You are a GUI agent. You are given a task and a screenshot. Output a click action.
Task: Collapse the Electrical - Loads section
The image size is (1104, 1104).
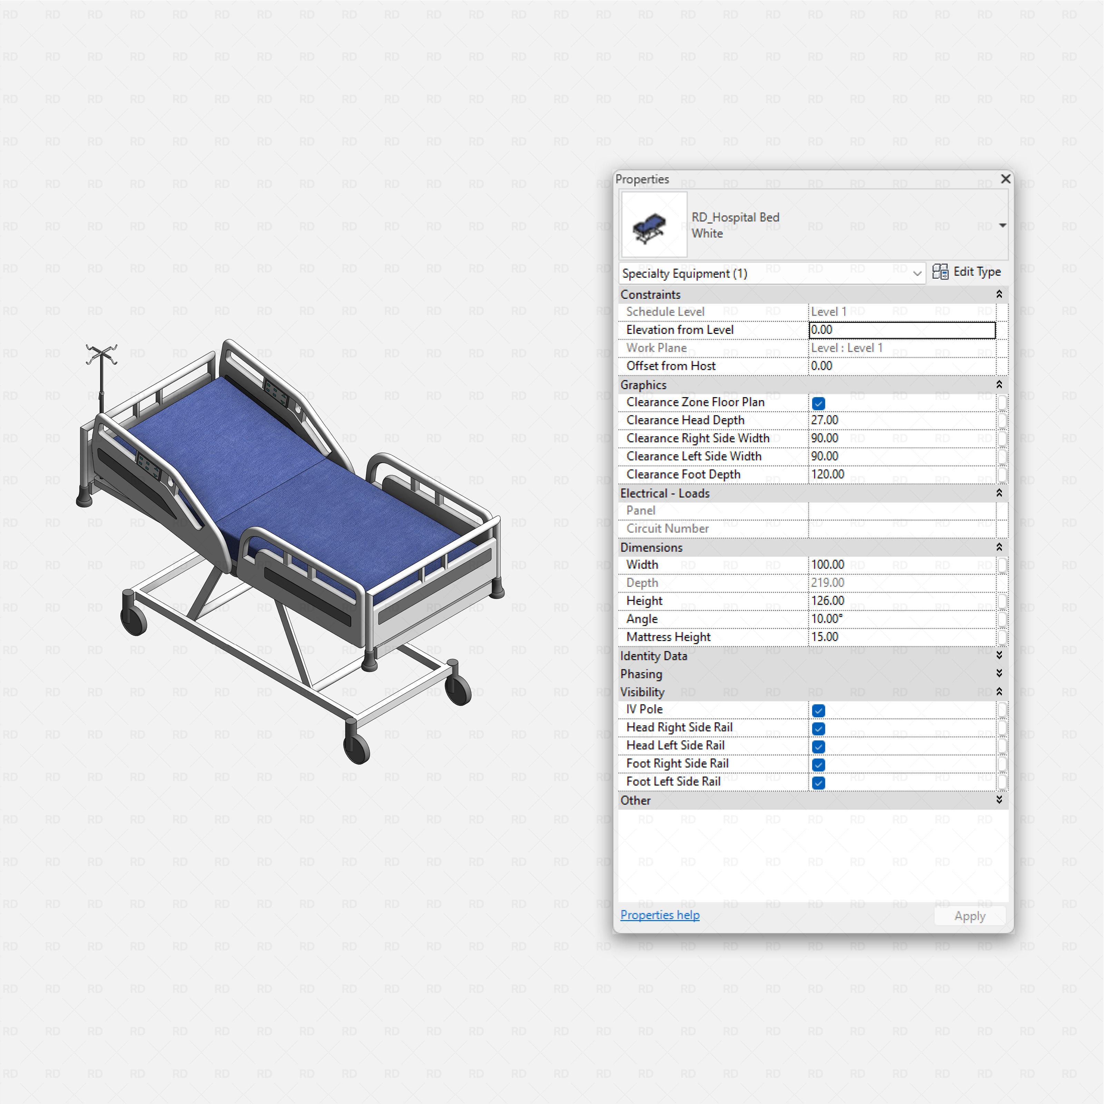pyautogui.click(x=999, y=493)
